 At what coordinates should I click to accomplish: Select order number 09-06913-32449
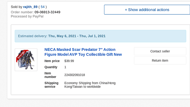click(47, 12)
